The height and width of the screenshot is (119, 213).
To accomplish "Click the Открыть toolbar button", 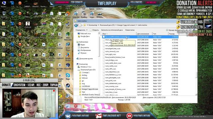I will [94, 30].
